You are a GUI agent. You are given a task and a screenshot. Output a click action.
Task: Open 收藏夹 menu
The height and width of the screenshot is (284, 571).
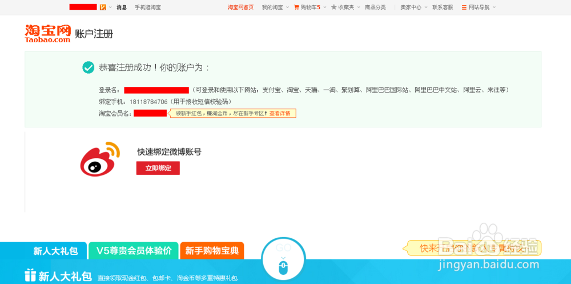point(346,7)
